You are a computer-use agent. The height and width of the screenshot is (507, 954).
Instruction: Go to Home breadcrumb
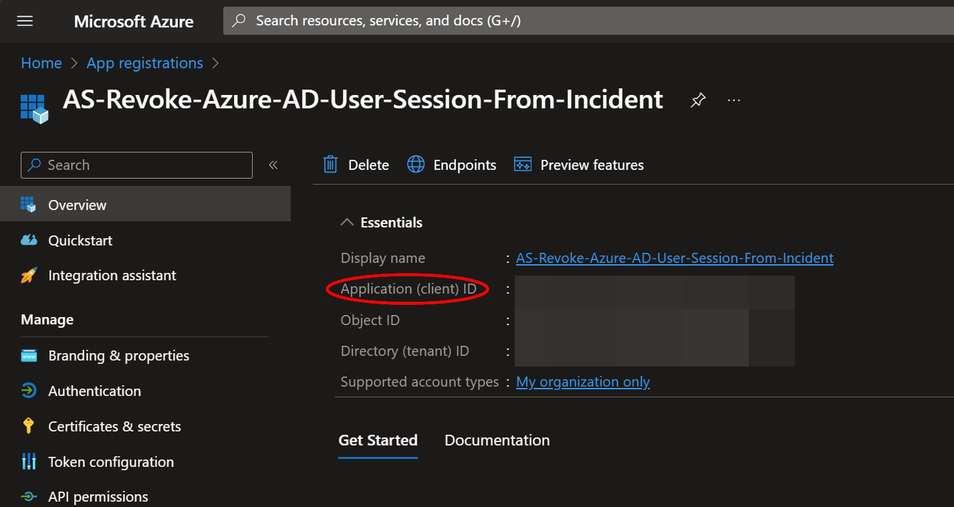[41, 63]
